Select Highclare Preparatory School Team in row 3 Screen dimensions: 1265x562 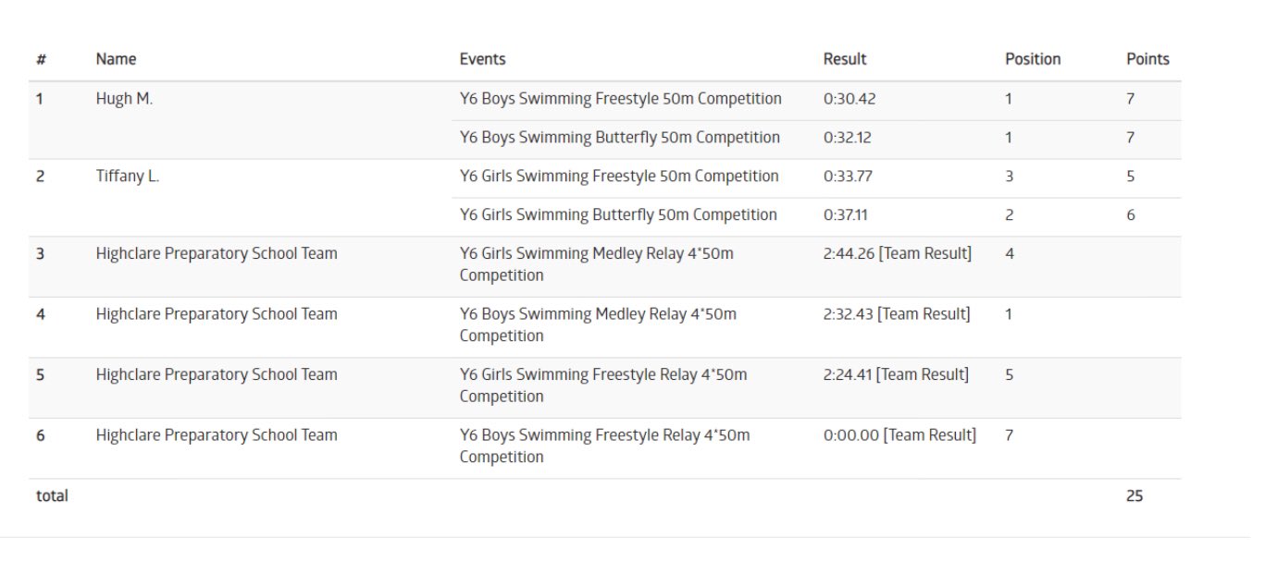(217, 253)
